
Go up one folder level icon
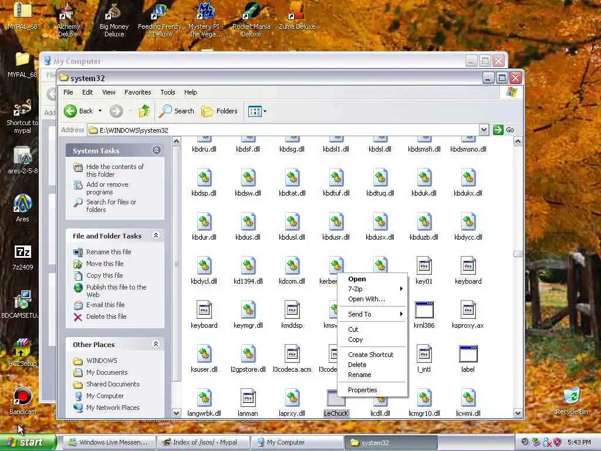[144, 111]
